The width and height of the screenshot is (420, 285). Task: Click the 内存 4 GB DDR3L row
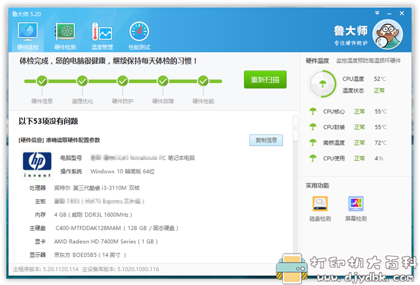click(83, 215)
